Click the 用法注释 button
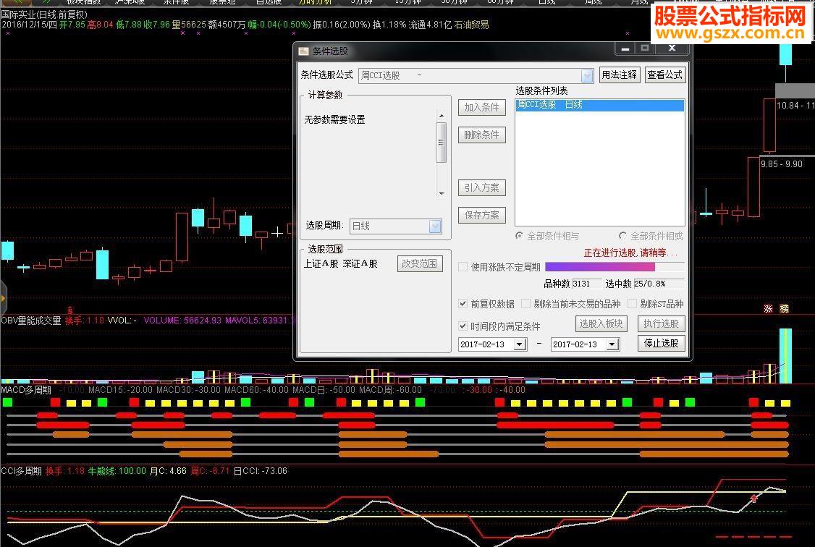Image resolution: width=815 pixels, height=547 pixels. point(619,75)
